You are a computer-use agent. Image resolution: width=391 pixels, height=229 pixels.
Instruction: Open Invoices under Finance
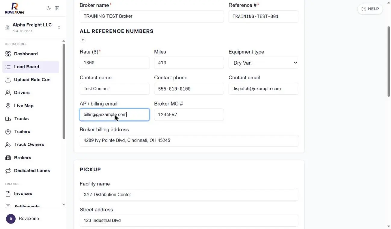pos(31,194)
